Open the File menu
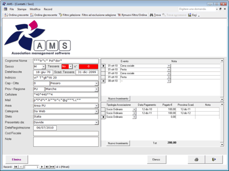Image resolution: width=229 pixels, height=171 pixels. (11, 9)
